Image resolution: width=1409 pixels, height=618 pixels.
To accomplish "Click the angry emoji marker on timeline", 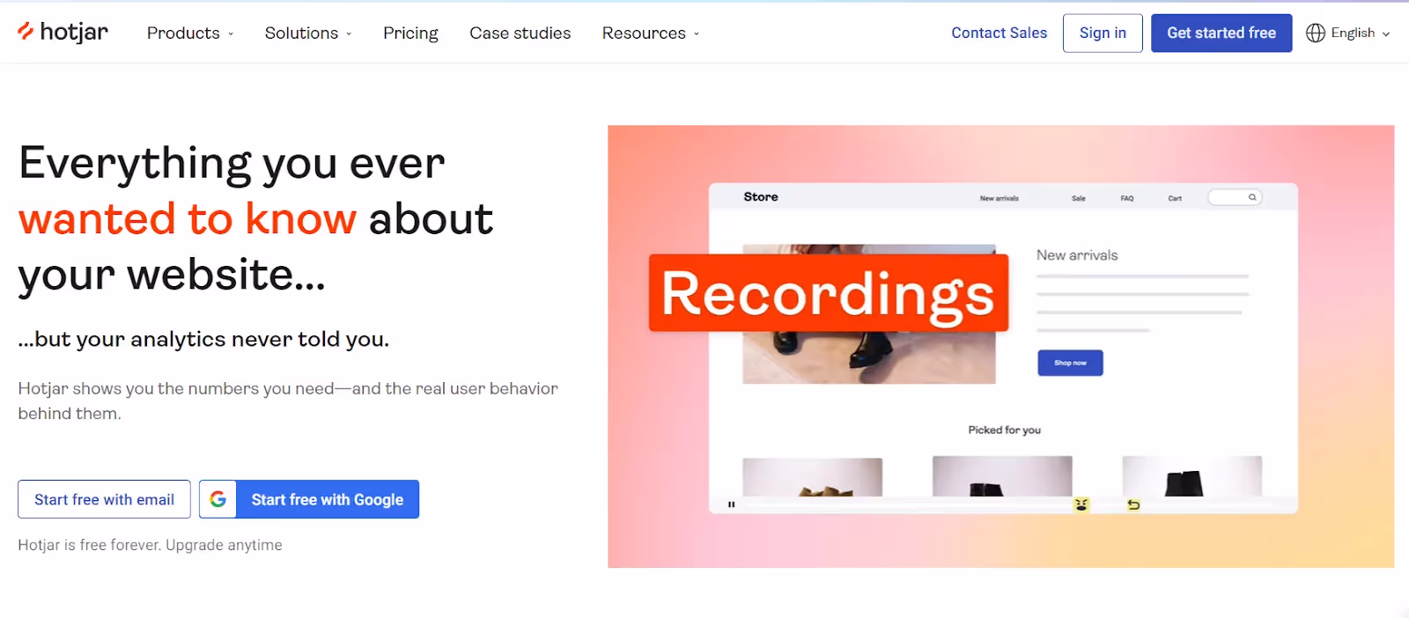I will pyautogui.click(x=1081, y=504).
